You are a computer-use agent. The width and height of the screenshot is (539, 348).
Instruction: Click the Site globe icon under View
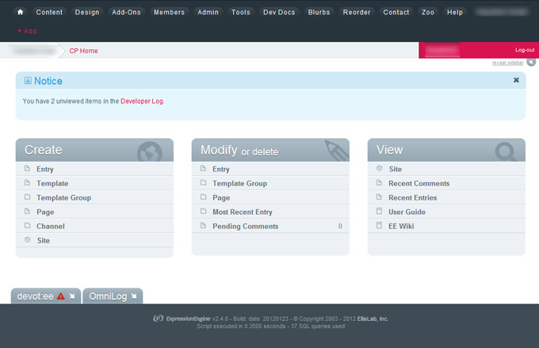[x=379, y=169]
